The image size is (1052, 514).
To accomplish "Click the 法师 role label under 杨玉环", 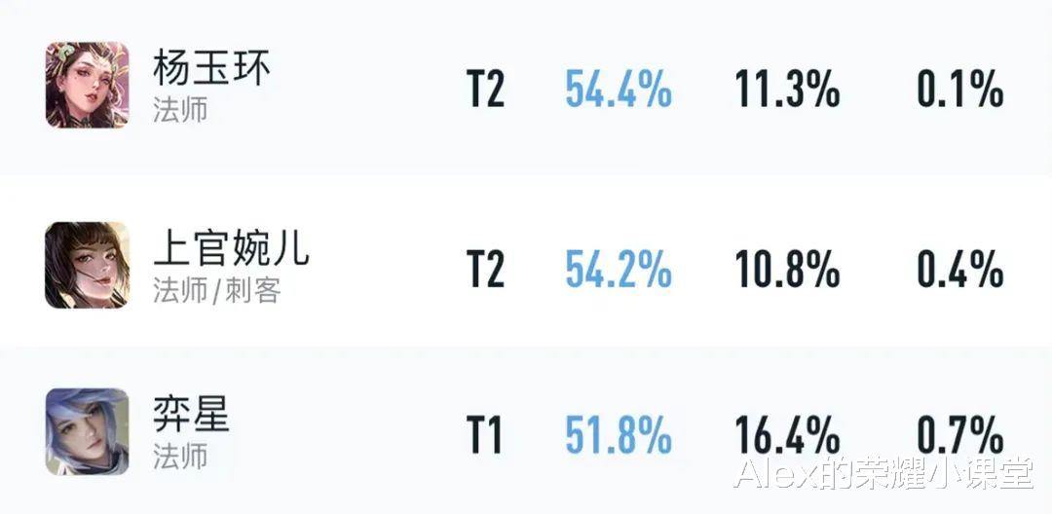I will pos(180,111).
